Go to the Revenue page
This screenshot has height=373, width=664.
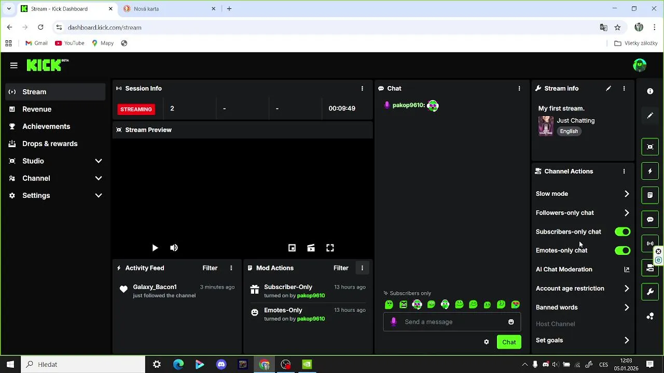point(55,109)
